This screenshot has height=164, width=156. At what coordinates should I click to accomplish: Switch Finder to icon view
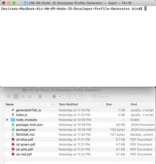[x=9, y=97]
